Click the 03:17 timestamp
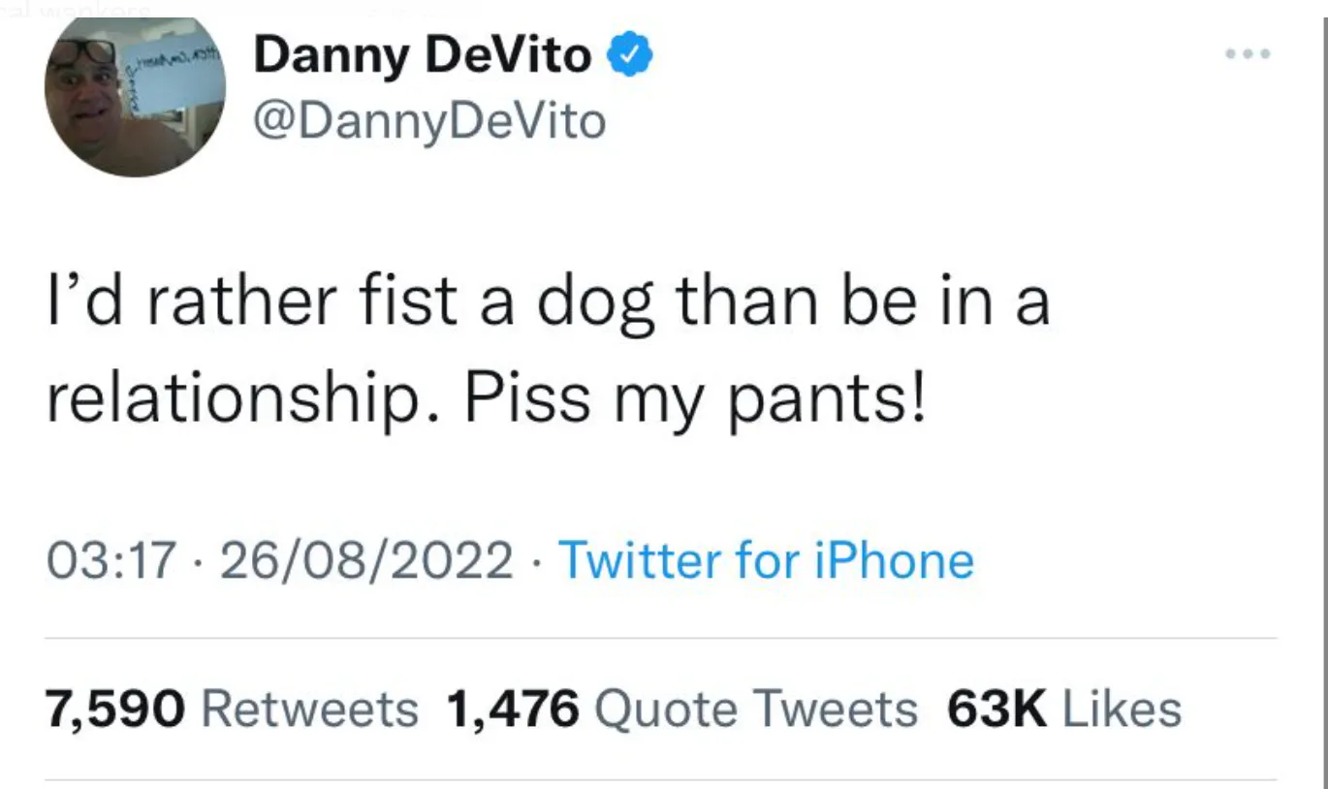The width and height of the screenshot is (1328, 789). click(112, 560)
